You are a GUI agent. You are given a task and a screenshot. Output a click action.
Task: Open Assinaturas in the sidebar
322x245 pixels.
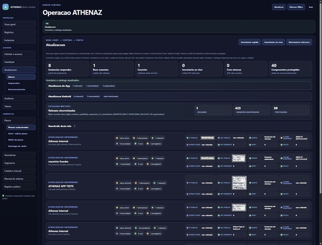19,155
